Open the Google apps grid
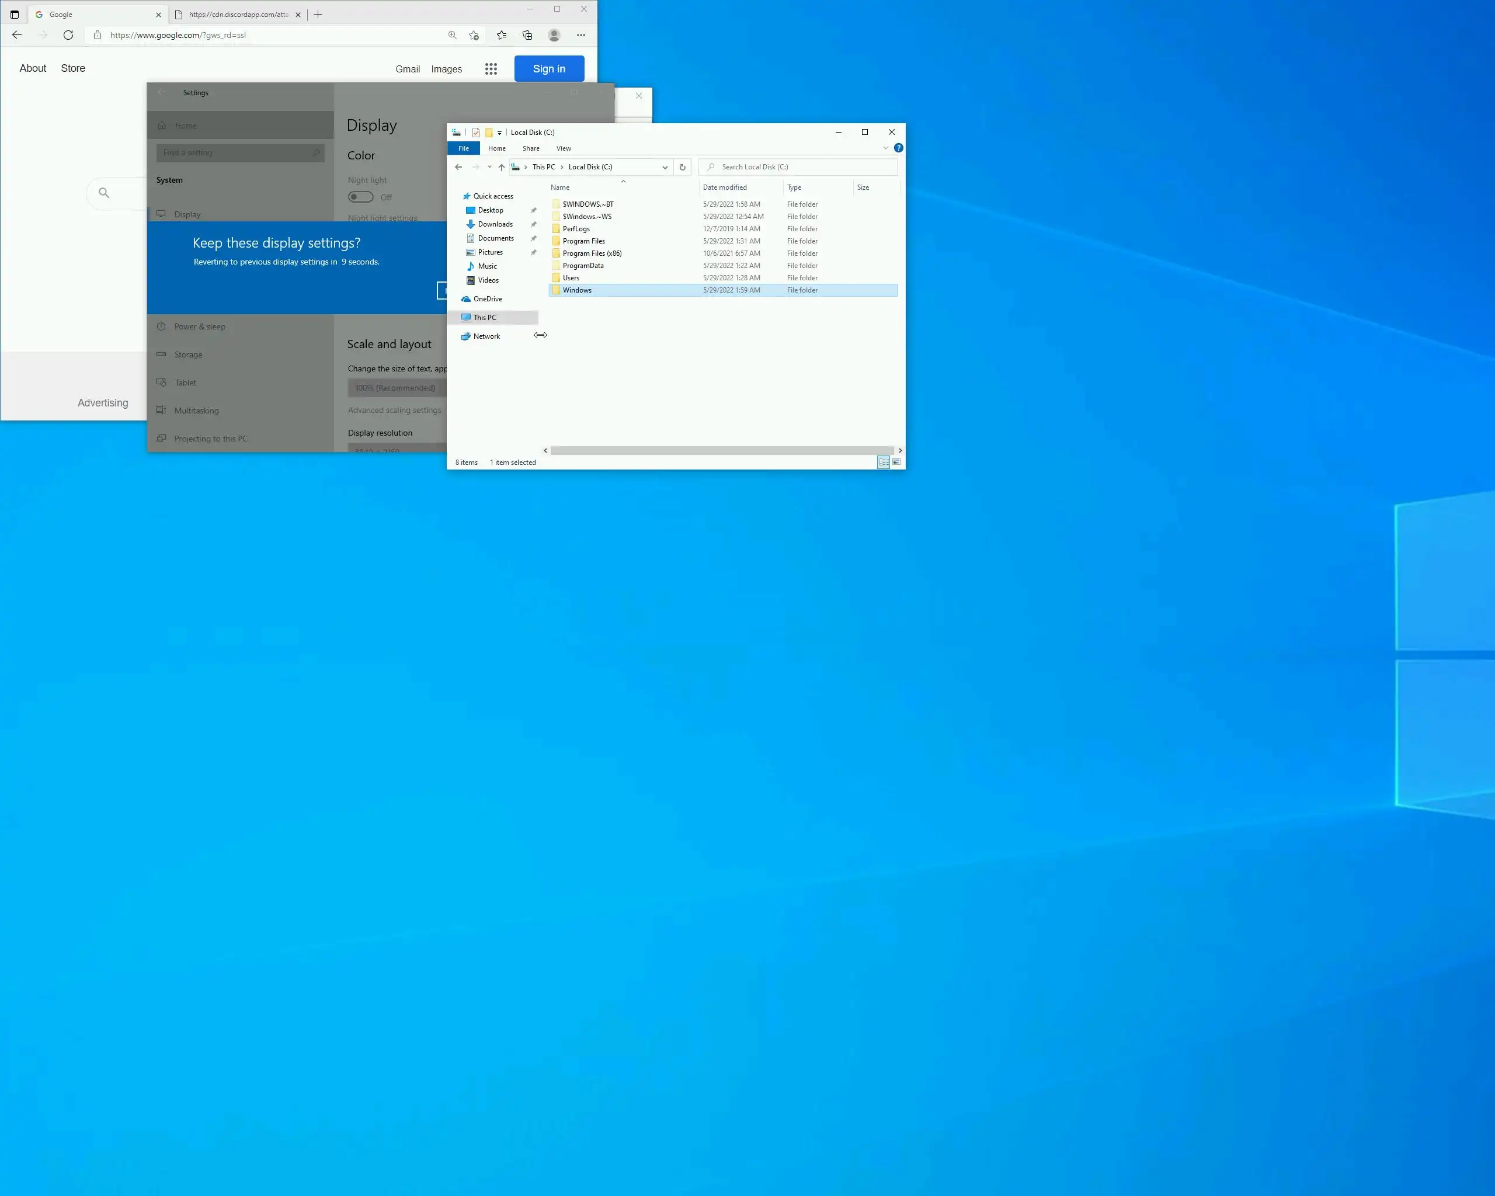The height and width of the screenshot is (1196, 1495). click(x=491, y=69)
